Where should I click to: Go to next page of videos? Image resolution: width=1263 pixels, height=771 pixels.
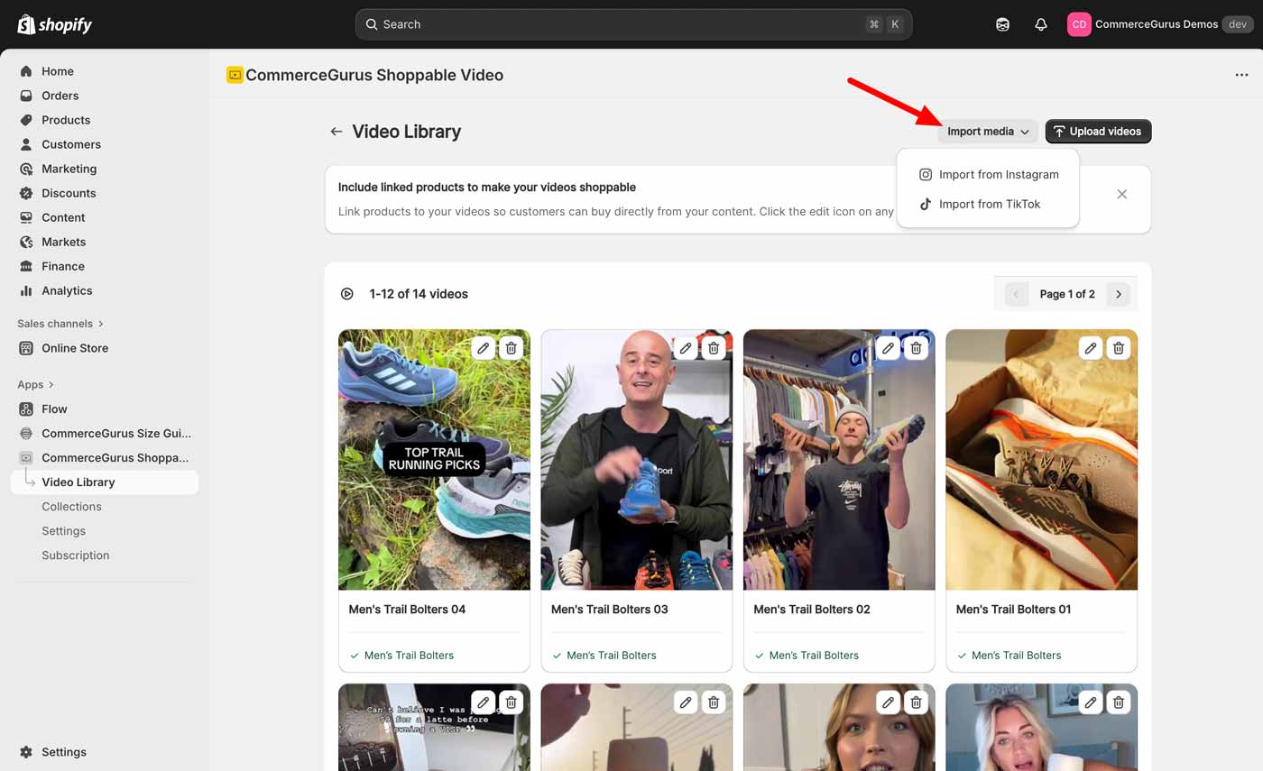click(x=1119, y=294)
